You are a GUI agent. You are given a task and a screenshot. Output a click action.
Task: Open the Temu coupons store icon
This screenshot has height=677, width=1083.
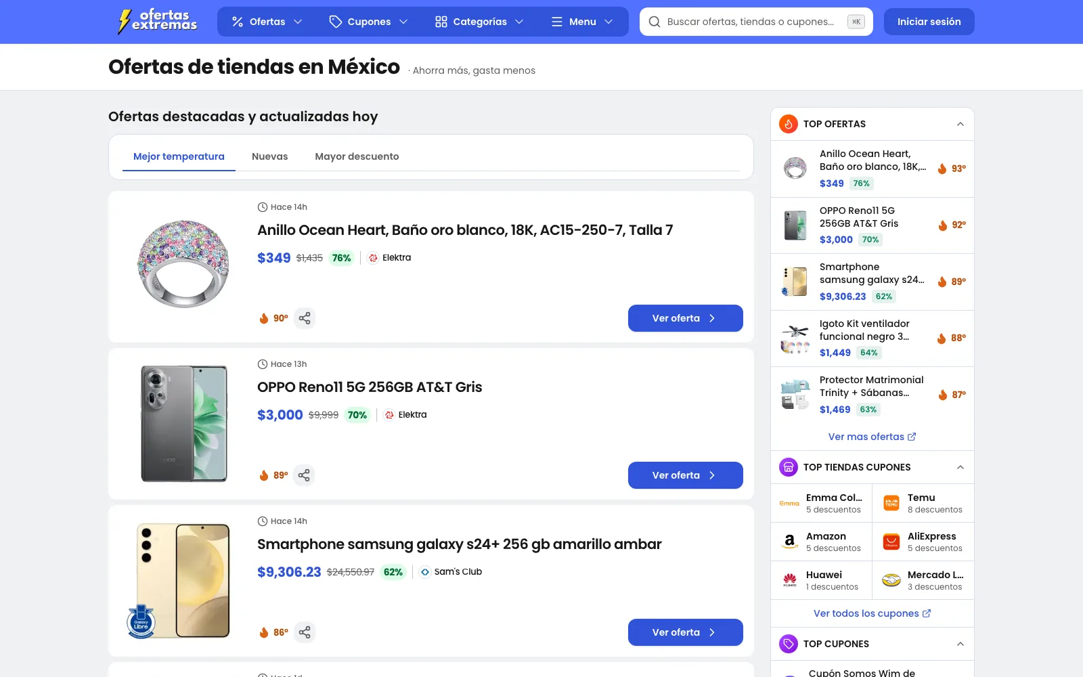tap(891, 503)
